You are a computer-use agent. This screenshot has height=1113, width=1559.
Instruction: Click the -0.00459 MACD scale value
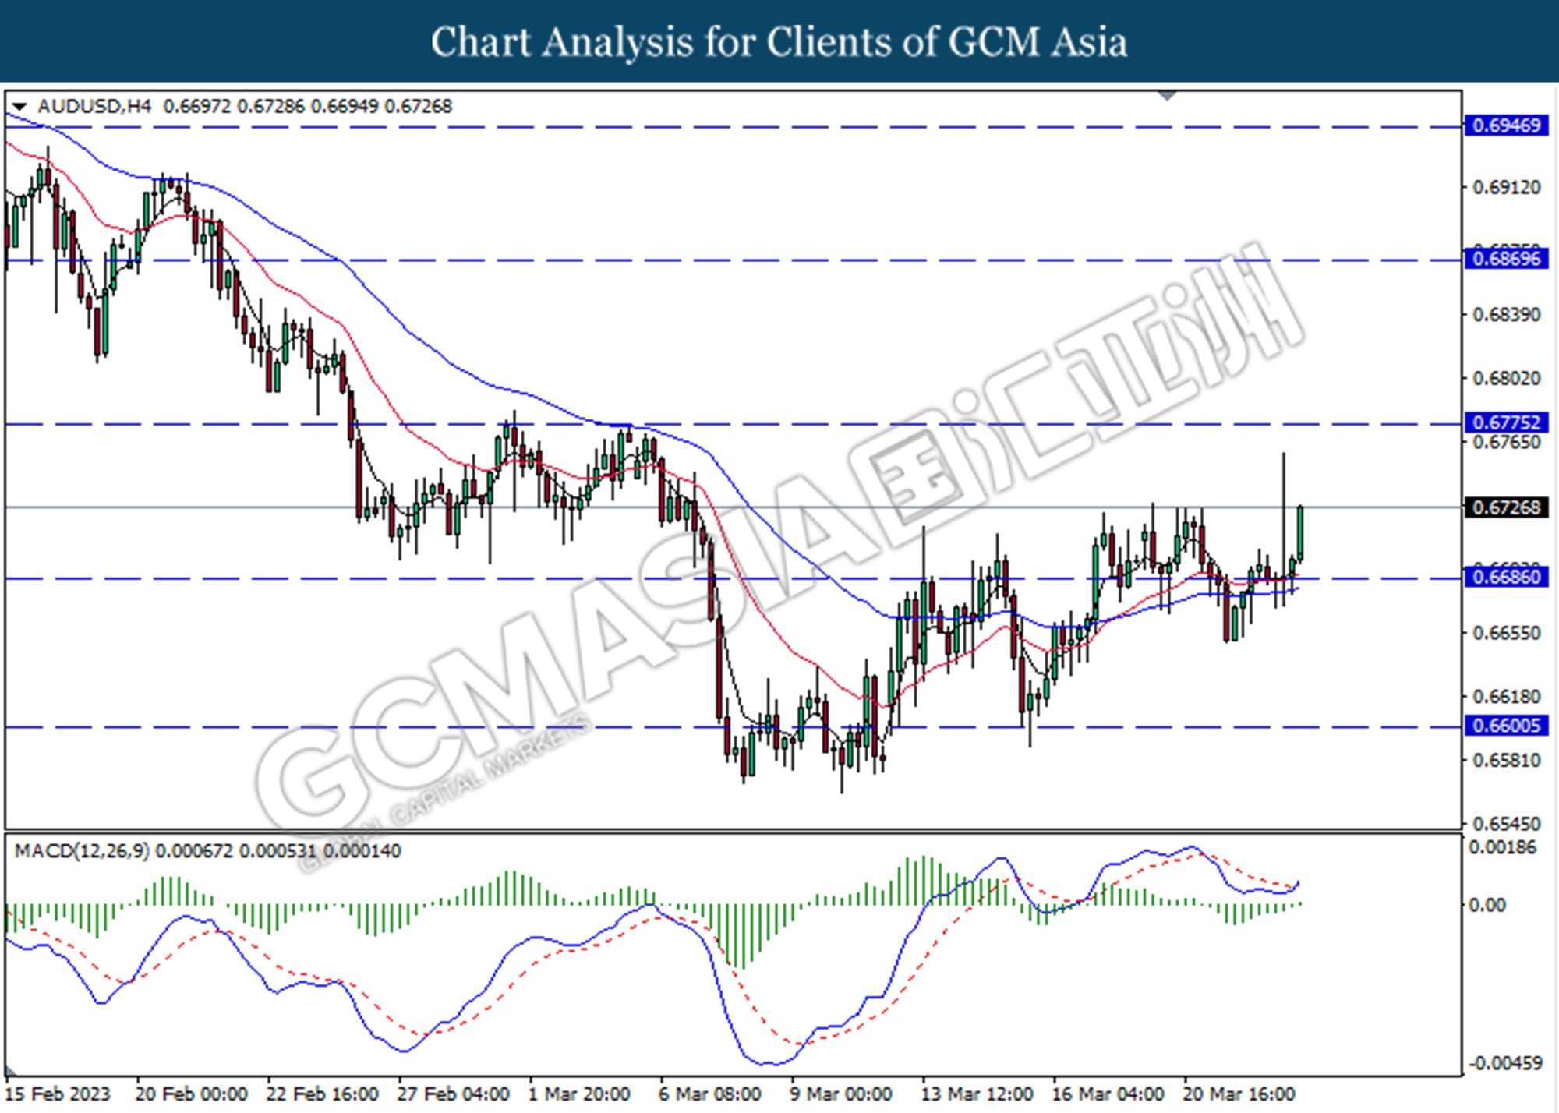(x=1505, y=1063)
